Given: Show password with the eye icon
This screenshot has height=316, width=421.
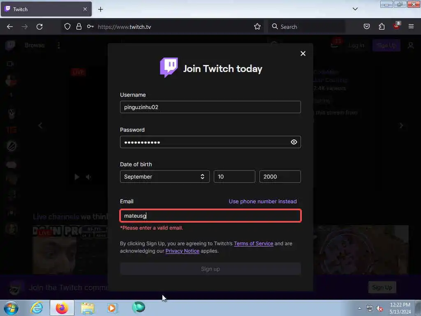Looking at the screenshot, I should 294,142.
